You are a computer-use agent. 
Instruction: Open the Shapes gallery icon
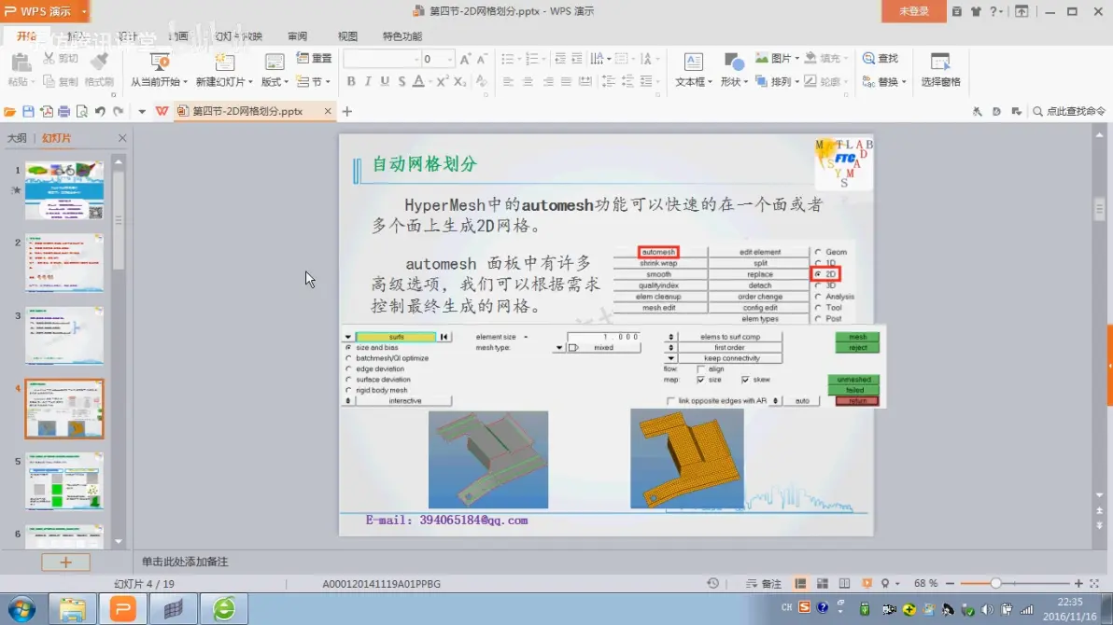(733, 62)
